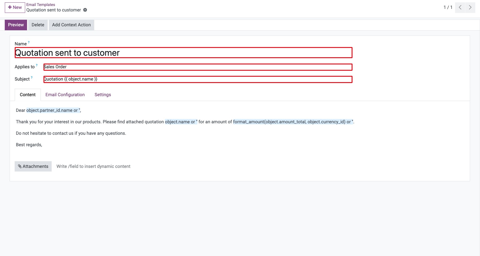The image size is (480, 256).
Task: Click the format_amount placeholder text
Action: [293, 122]
